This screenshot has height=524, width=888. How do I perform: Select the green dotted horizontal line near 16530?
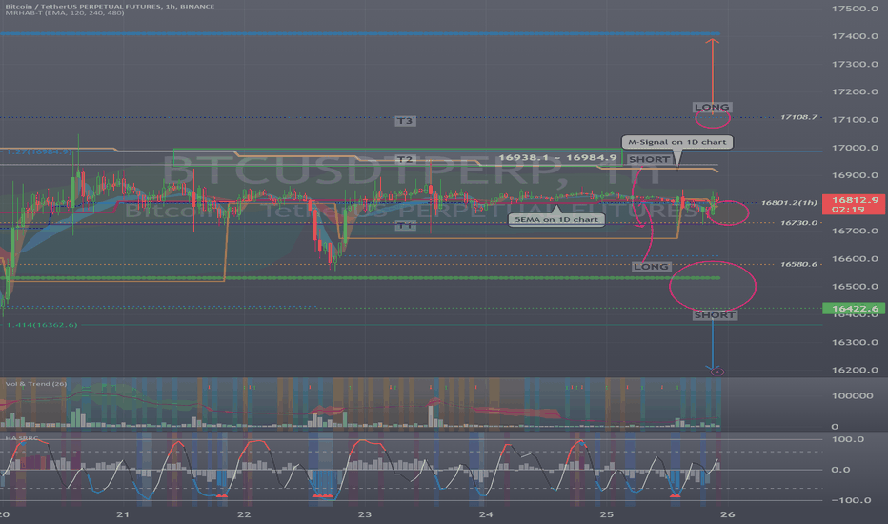click(360, 278)
